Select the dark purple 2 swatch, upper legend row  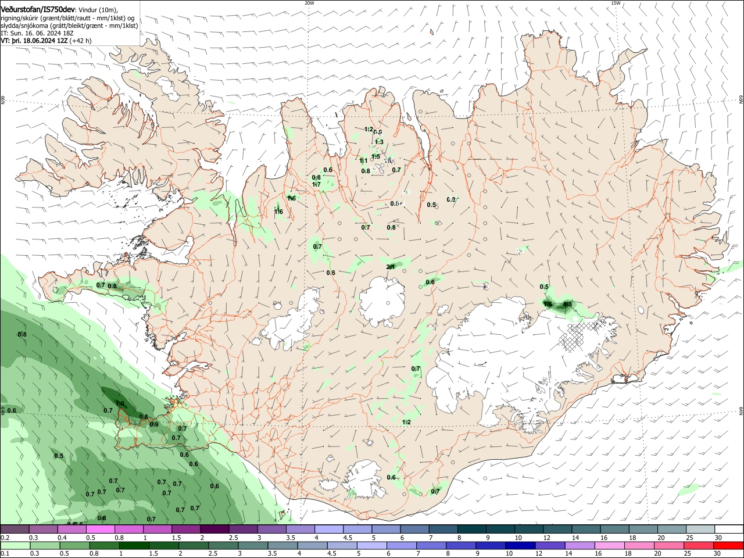coord(214,530)
